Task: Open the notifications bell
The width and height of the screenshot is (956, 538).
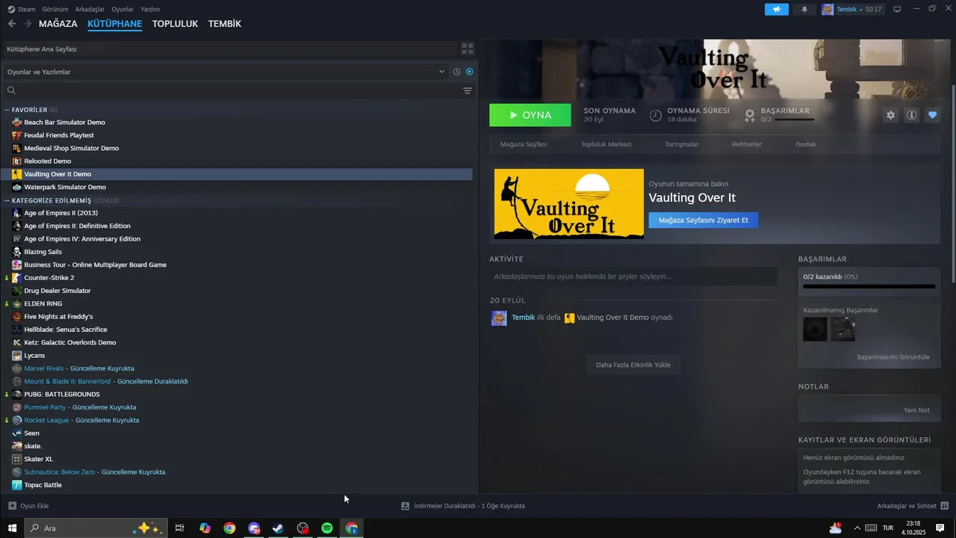Action: (804, 9)
